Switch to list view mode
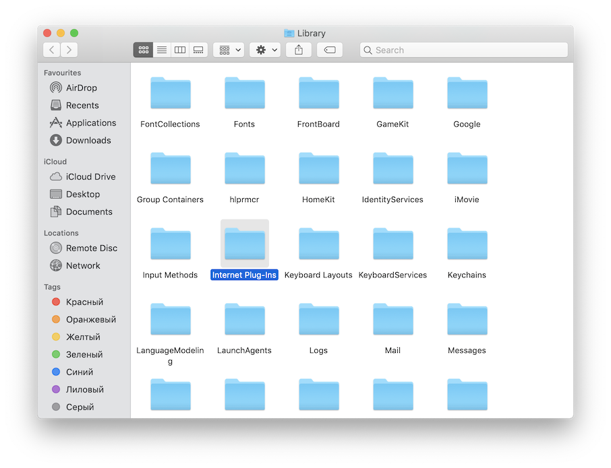The height and width of the screenshot is (468, 611). (x=162, y=50)
